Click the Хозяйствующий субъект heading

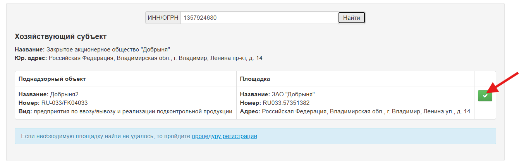click(x=60, y=37)
